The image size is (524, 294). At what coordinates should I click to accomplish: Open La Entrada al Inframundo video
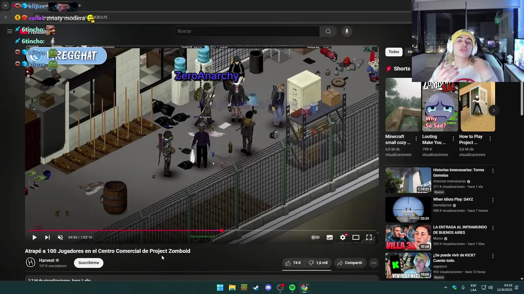[460, 230]
